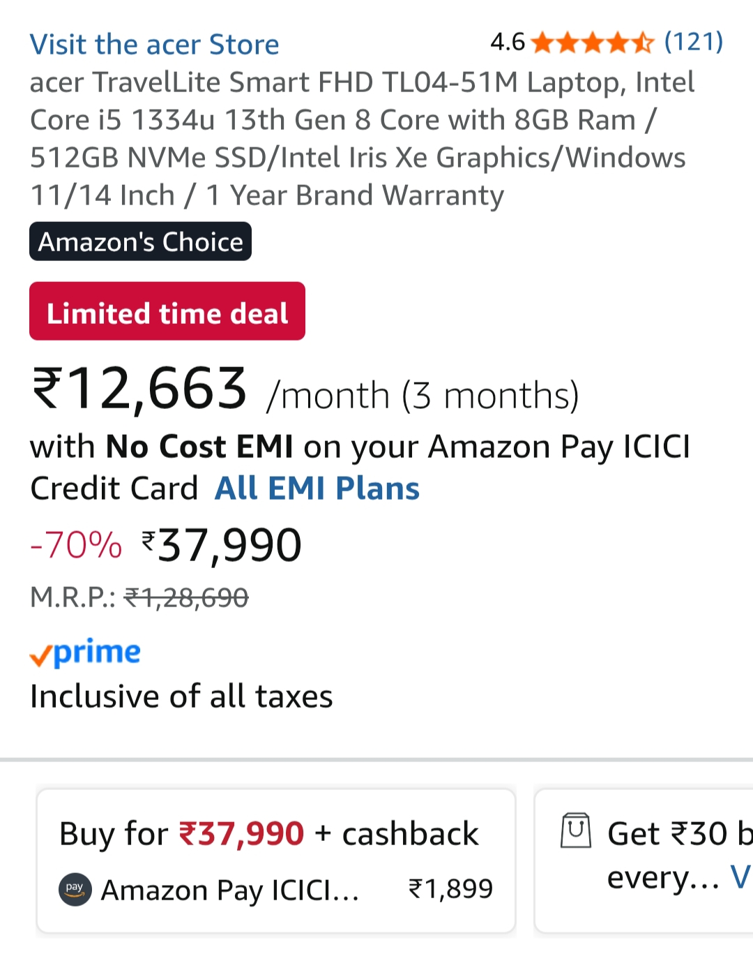Tap the ₹1,899 cashback amount

tap(450, 889)
